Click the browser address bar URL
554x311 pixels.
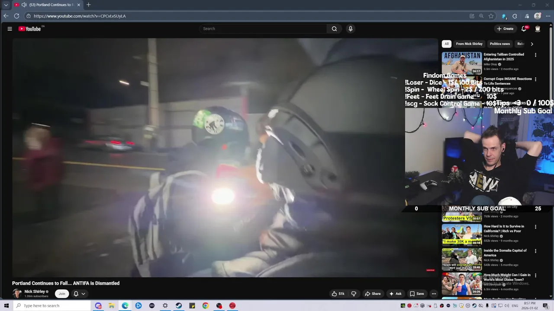click(x=80, y=16)
